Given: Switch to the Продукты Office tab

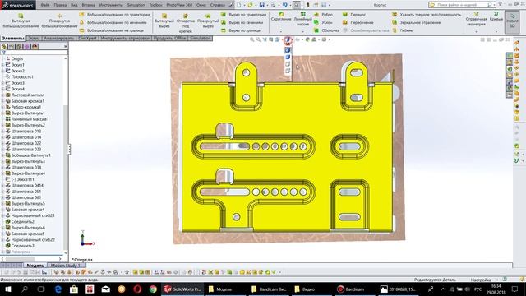Looking at the screenshot, I should (x=170, y=39).
